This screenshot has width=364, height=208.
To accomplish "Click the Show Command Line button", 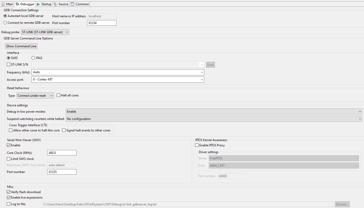I will pos(21,46).
